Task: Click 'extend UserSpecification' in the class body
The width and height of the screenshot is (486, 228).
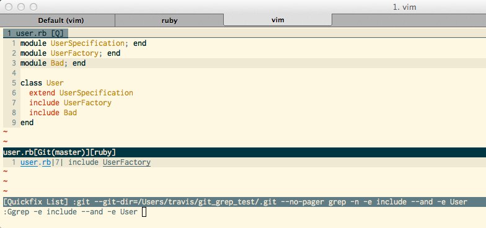Action: coord(81,93)
